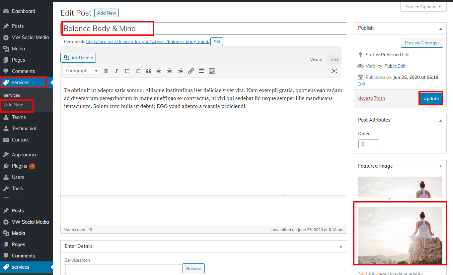The image size is (453, 275).
Task: Collapse the Featured image panel
Action: click(440, 166)
